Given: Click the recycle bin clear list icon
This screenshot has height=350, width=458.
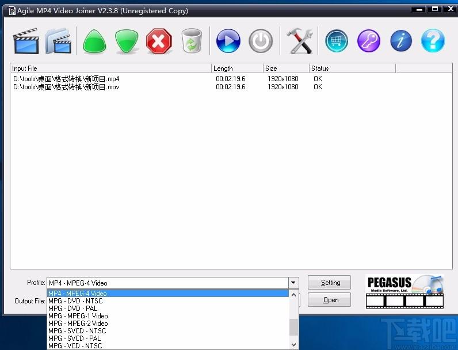Looking at the screenshot, I should pos(192,41).
